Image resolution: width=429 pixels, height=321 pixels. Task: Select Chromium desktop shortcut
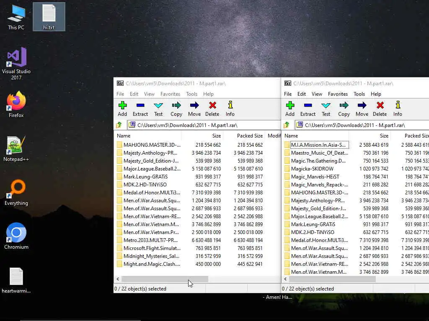click(16, 237)
